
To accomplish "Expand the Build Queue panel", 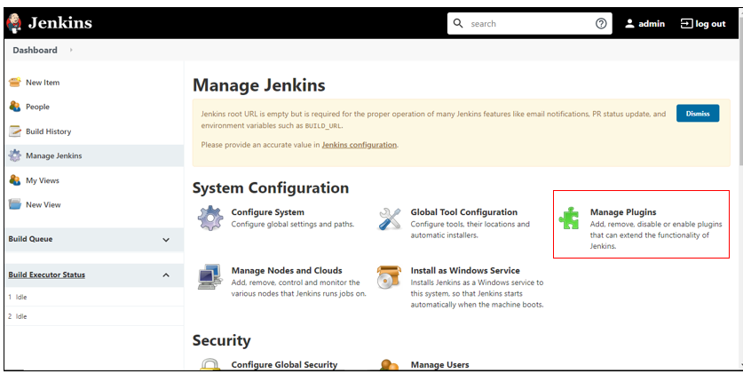I will click(x=166, y=240).
